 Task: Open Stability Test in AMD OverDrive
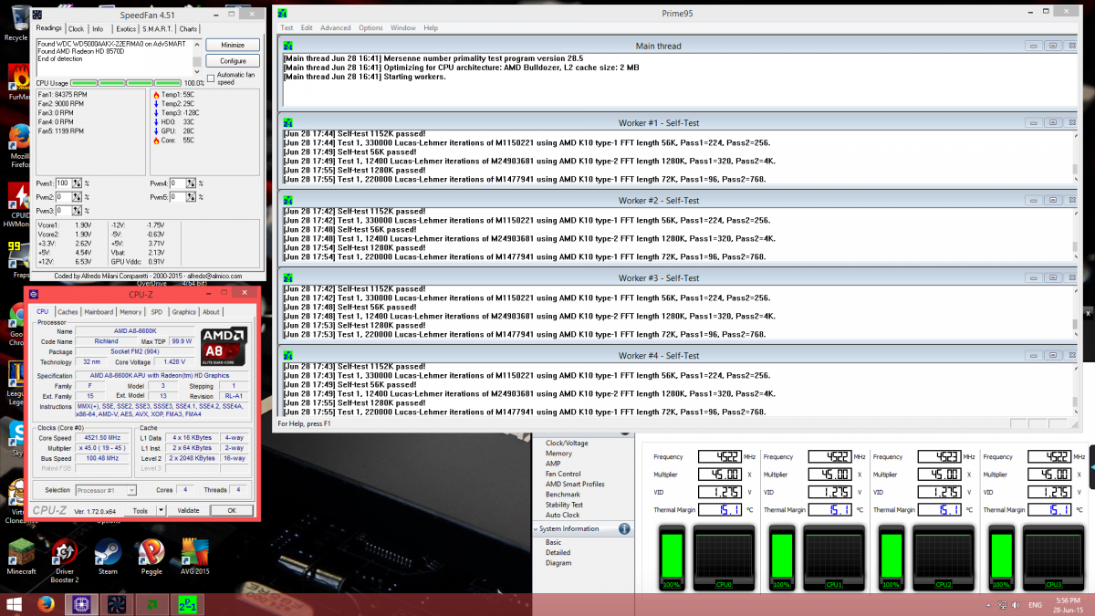[564, 505]
